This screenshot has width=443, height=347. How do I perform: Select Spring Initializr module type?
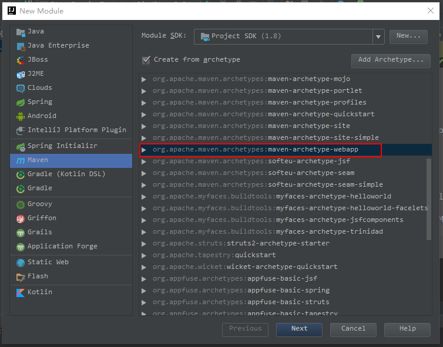click(71, 146)
